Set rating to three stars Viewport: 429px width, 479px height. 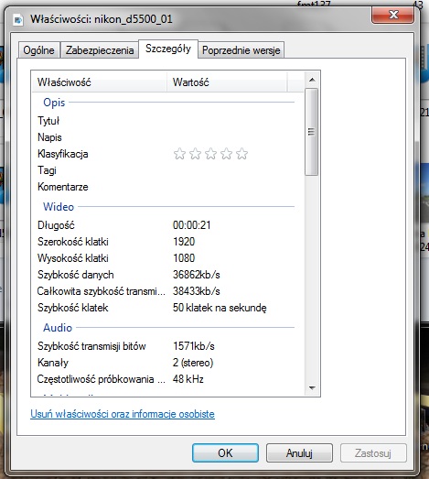tap(210, 154)
